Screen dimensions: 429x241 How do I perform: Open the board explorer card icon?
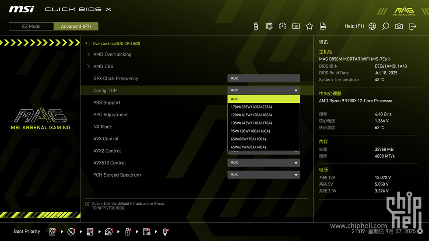point(296,26)
